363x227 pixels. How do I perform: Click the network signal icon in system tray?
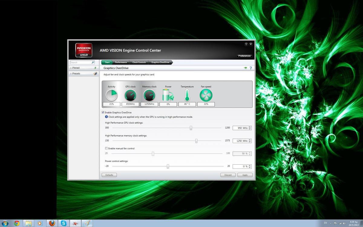340,223
